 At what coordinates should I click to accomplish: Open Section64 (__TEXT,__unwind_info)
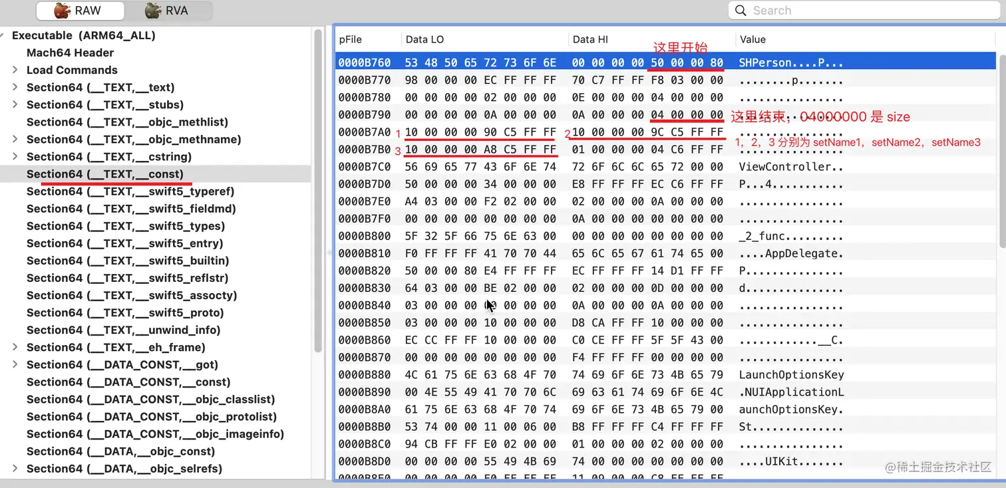(x=124, y=330)
